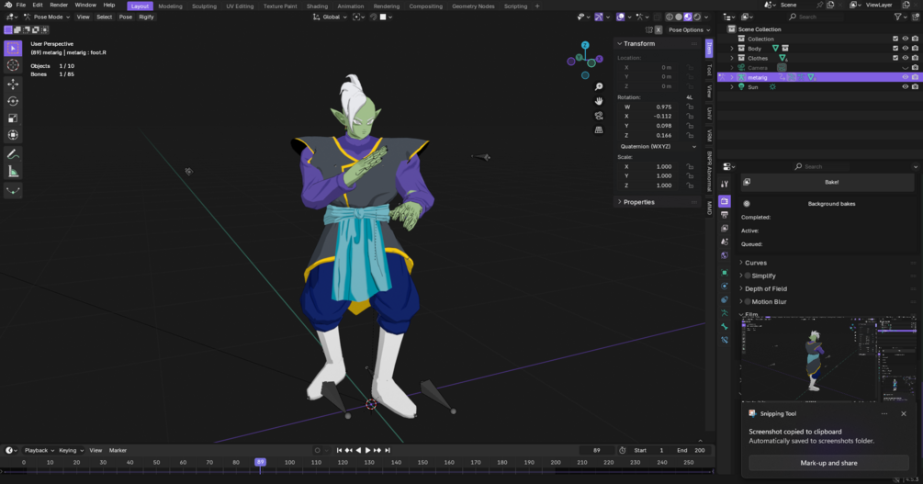Open the World properties tab icon

click(x=725, y=255)
